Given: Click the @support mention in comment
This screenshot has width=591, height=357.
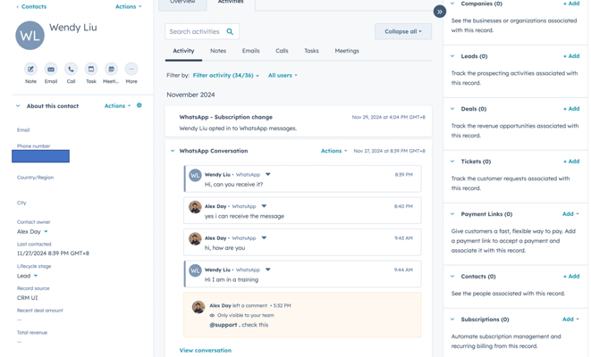Looking at the screenshot, I should pos(224,325).
